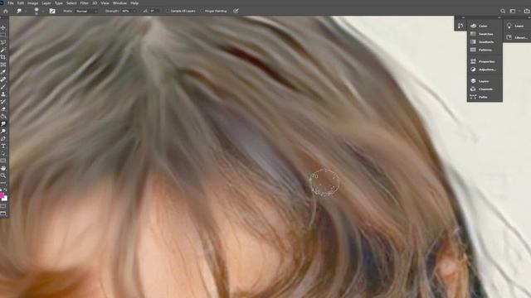Open the Channels panel

click(x=485, y=89)
